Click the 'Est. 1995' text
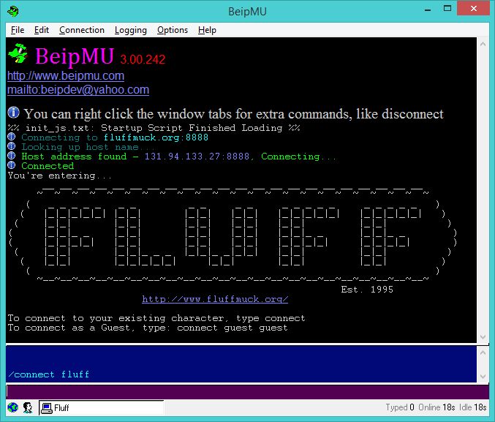 (367, 290)
